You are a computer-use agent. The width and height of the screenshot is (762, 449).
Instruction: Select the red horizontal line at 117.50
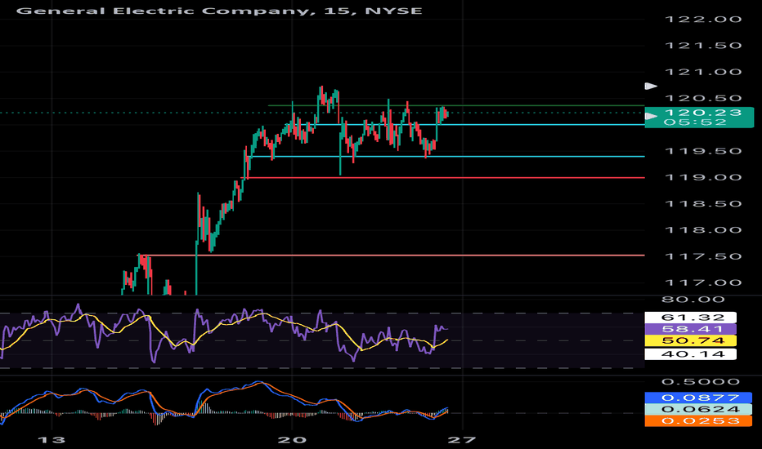pos(391,255)
